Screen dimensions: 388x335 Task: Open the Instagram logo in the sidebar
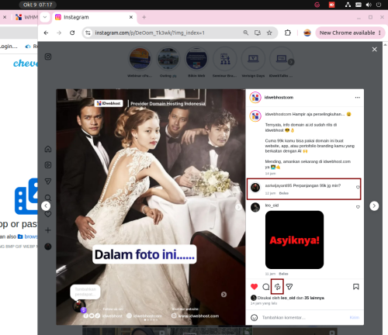coord(48,57)
